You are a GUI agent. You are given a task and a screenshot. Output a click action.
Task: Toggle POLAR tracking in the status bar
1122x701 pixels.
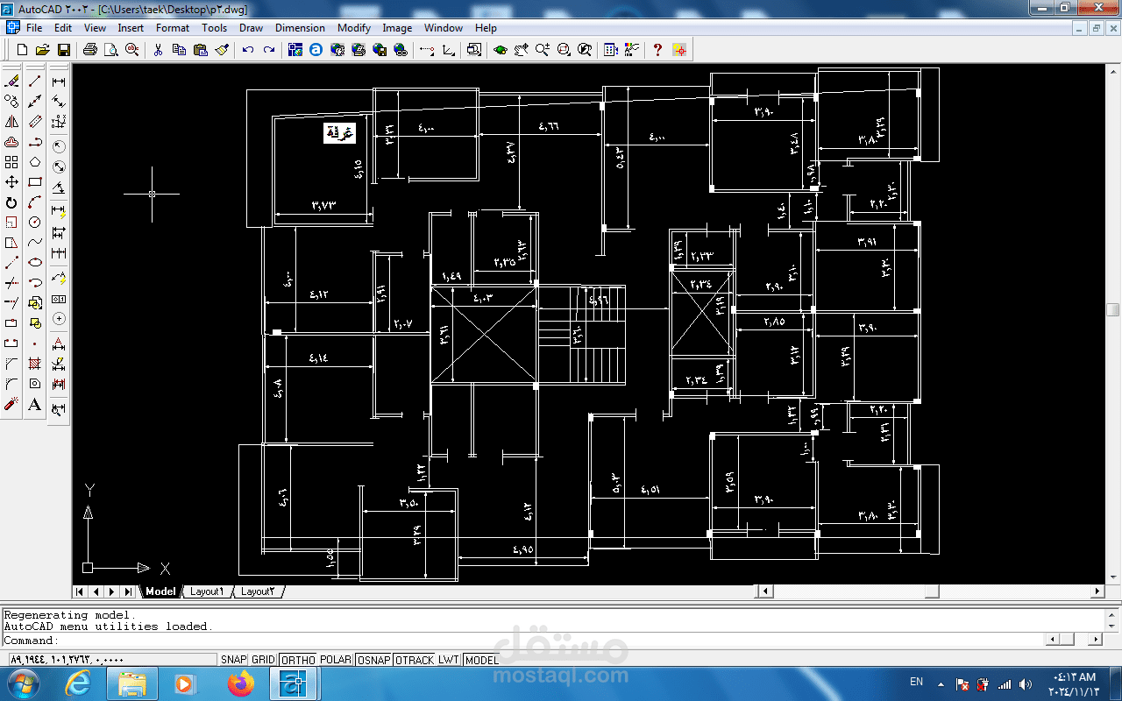tap(336, 660)
